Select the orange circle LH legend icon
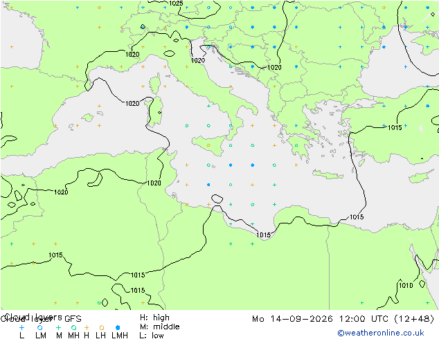 tap(102, 327)
